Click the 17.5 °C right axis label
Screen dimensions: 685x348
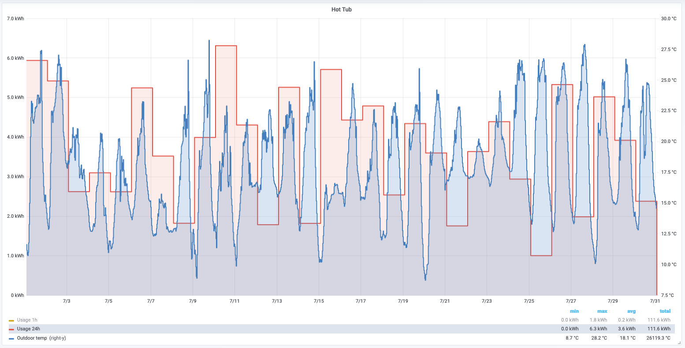[668, 172]
